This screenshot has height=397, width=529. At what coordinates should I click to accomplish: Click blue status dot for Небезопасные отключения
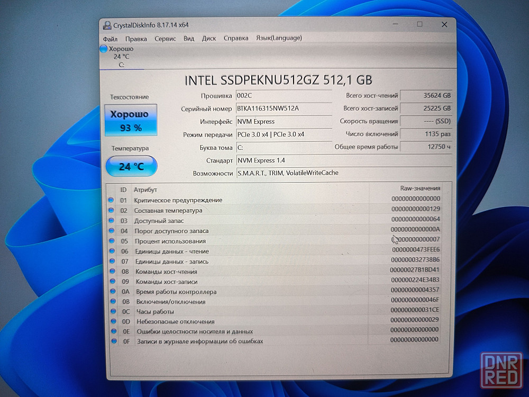point(113,321)
